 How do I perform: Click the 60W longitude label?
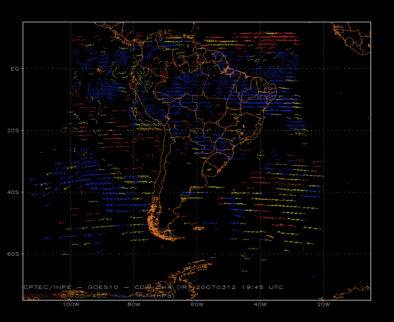coord(197,304)
